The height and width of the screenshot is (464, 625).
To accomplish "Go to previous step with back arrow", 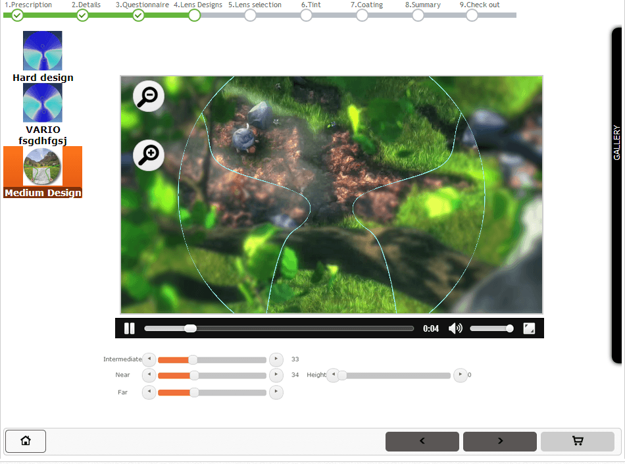I will (422, 441).
